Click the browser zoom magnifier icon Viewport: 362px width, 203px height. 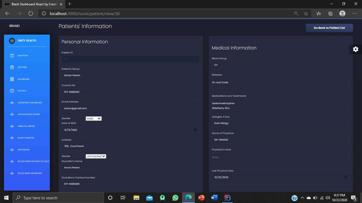(296, 13)
